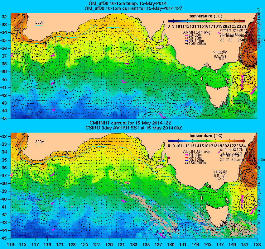This screenshot has height=249, width=265.
Task: Click longitude label '121' on the axis
Action: (x=60, y=245)
